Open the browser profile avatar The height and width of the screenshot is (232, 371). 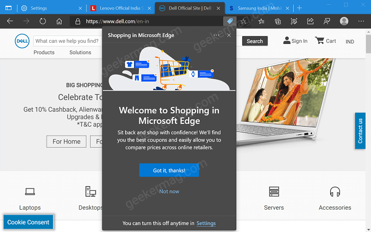[344, 21]
